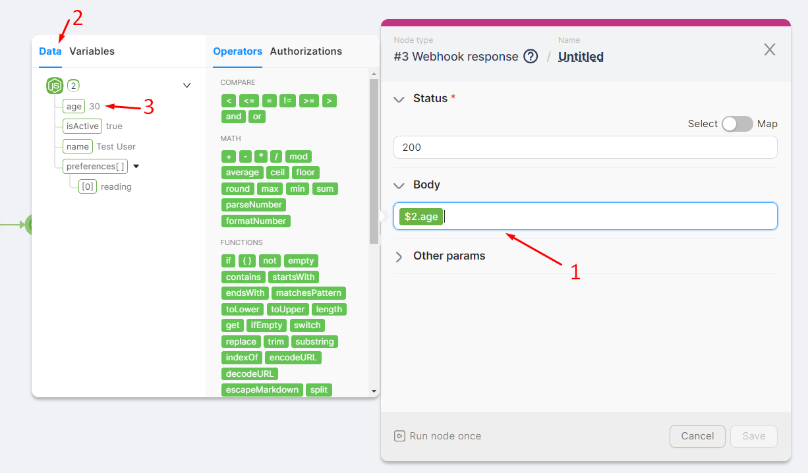Insert the multiply operator chip
The image size is (808, 473).
pos(261,156)
